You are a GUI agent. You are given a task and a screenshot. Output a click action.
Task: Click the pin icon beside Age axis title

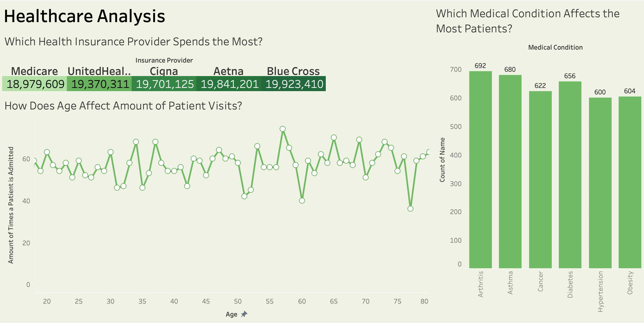tap(244, 314)
